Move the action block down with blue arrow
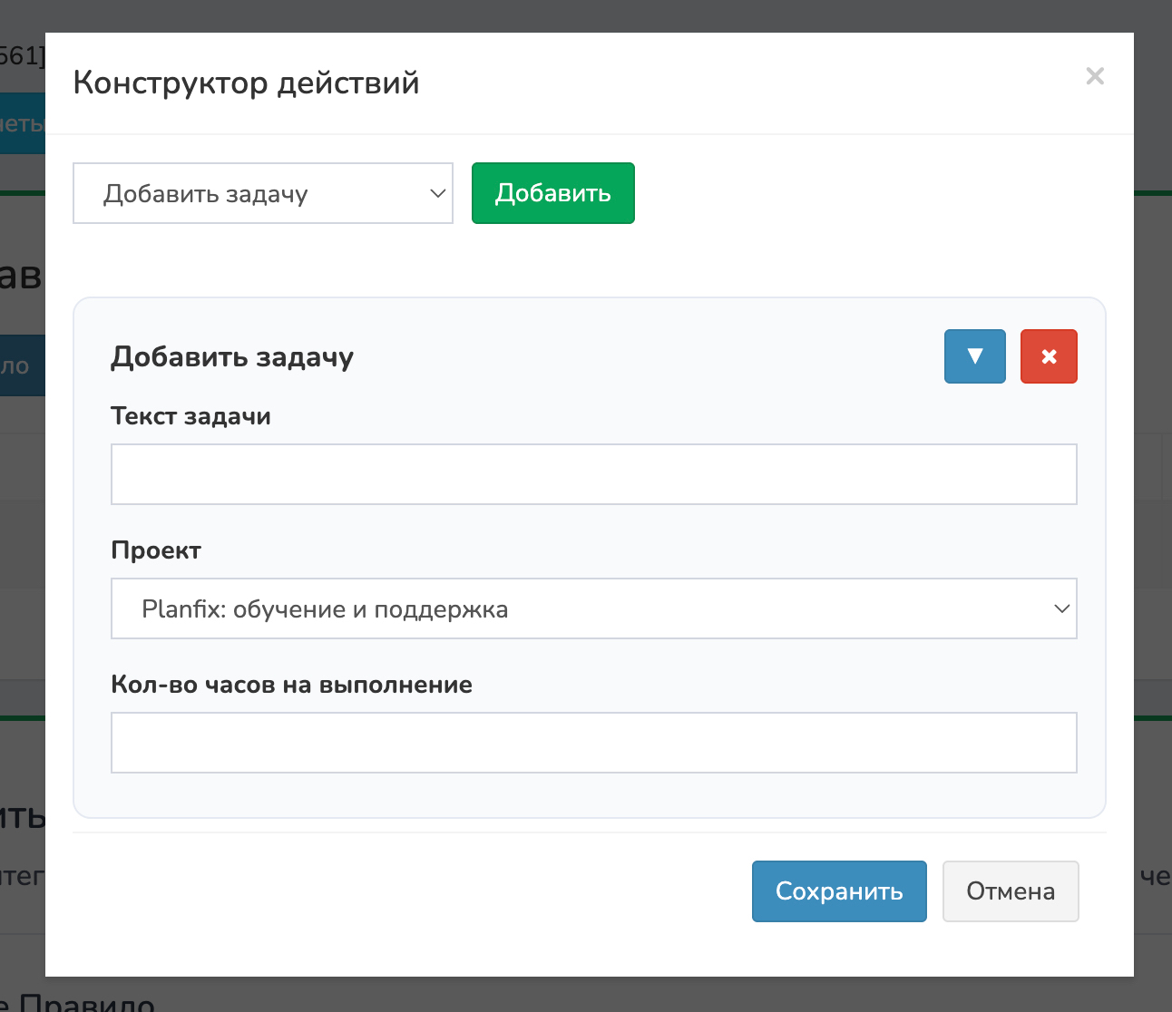1172x1012 pixels. click(974, 356)
